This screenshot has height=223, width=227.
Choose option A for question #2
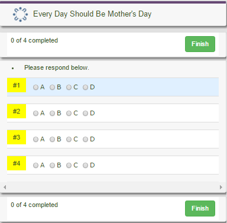coord(35,114)
